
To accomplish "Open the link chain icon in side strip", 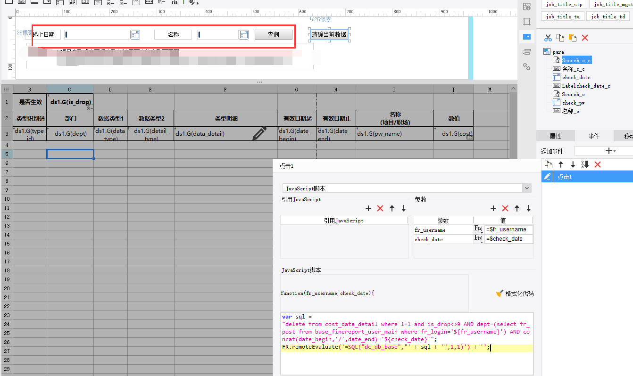I will (527, 67).
